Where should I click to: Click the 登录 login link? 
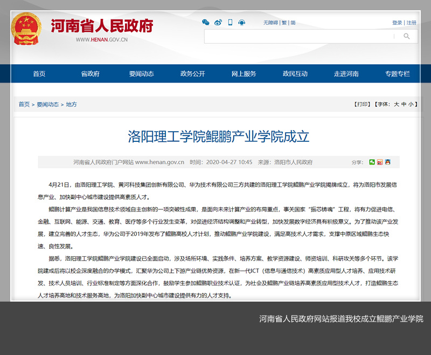pyautogui.click(x=397, y=23)
